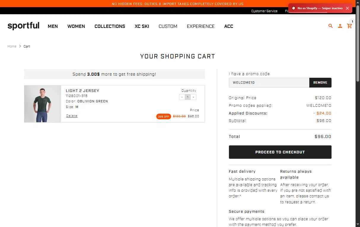
Task: Open the search magnifier icon
Action: (331, 26)
